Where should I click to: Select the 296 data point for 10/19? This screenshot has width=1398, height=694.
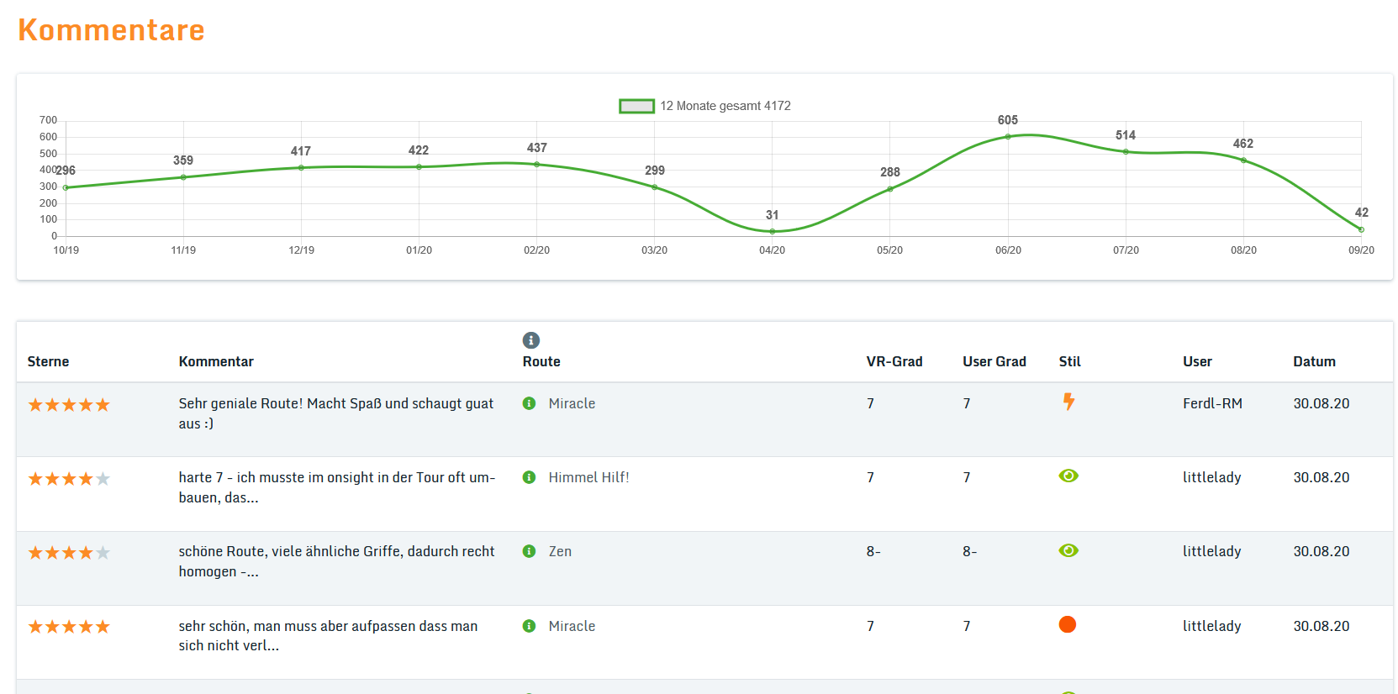tap(66, 187)
